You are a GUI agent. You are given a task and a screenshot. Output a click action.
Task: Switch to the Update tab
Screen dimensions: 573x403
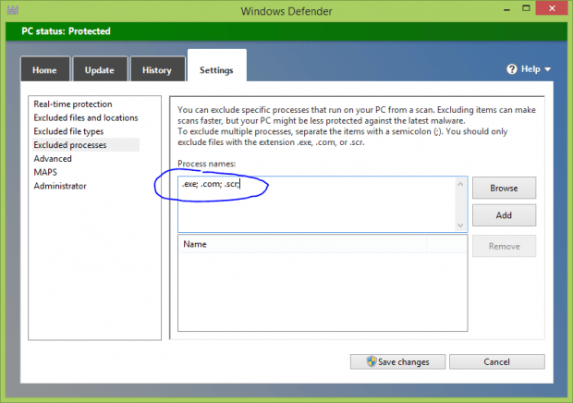point(100,69)
